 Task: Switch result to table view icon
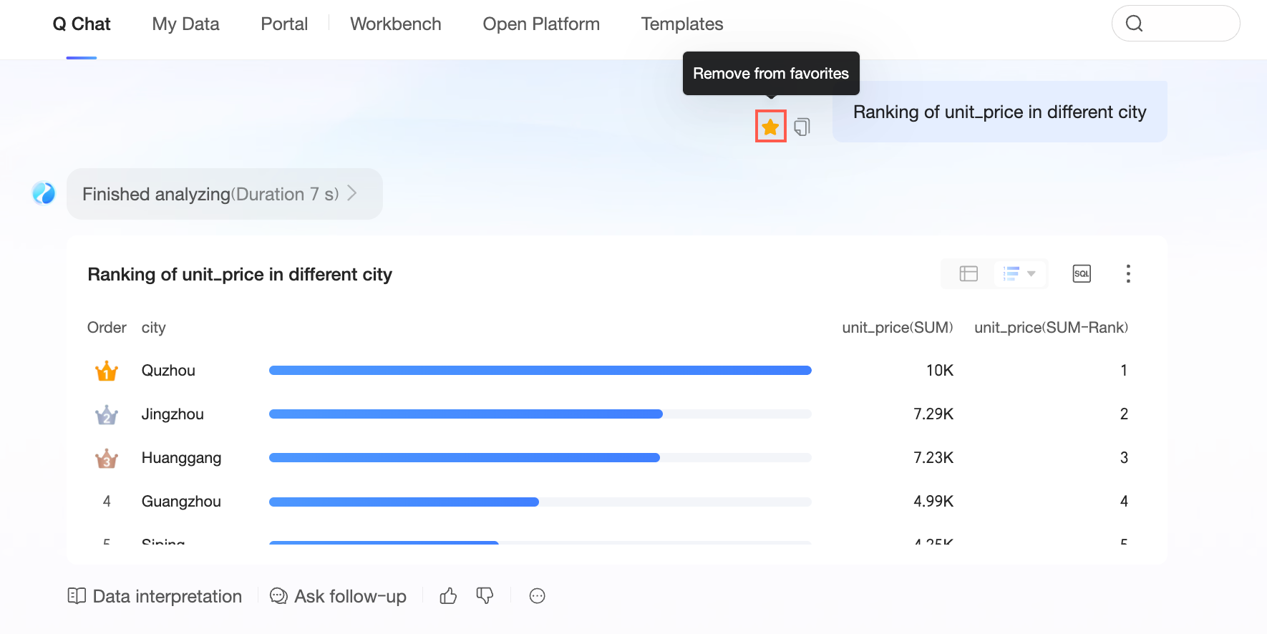coord(968,273)
